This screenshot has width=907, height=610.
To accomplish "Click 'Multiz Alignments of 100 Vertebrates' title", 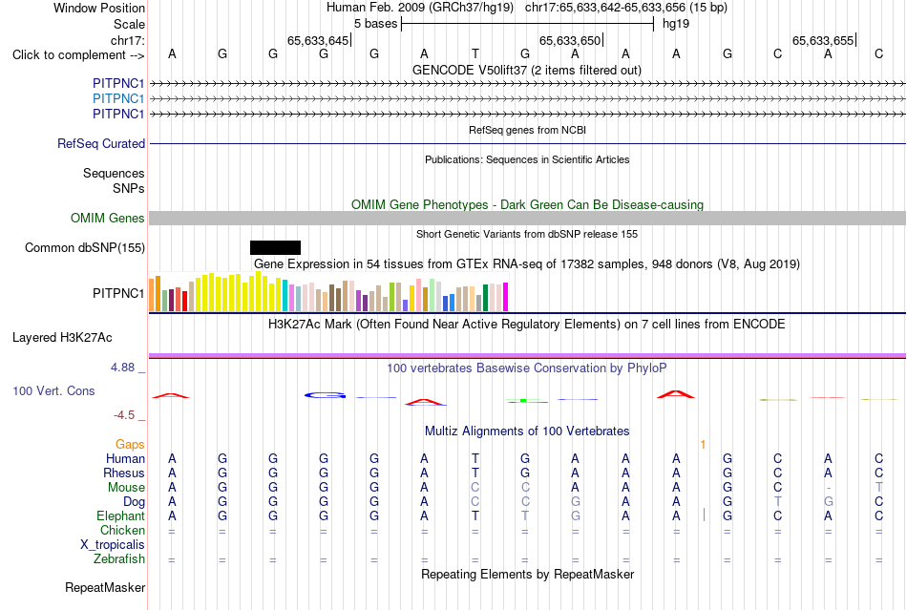I will point(527,431).
